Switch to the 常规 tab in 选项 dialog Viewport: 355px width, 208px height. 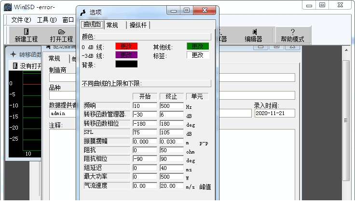tap(115, 25)
